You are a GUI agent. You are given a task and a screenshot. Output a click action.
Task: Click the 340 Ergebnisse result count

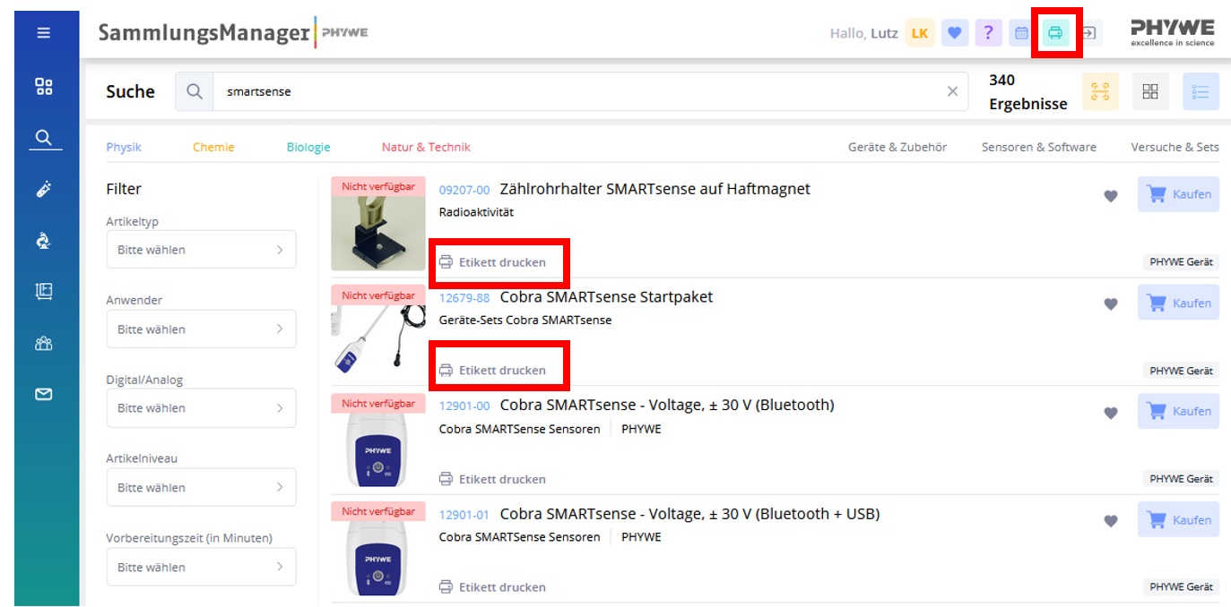pyautogui.click(x=1028, y=92)
